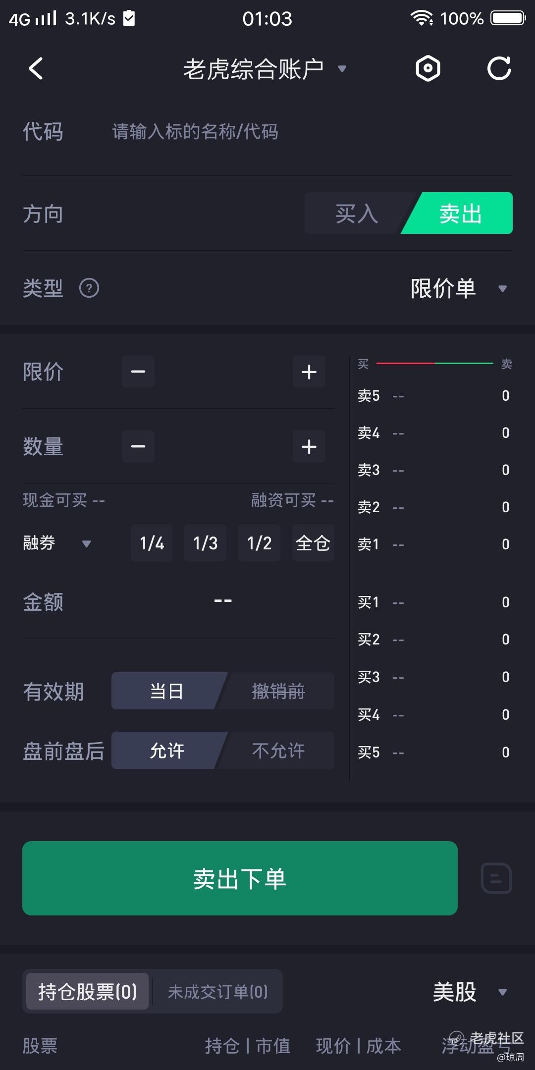Expand the 老虎综合账户 account dropdown
535x1070 pixels.
(265, 69)
